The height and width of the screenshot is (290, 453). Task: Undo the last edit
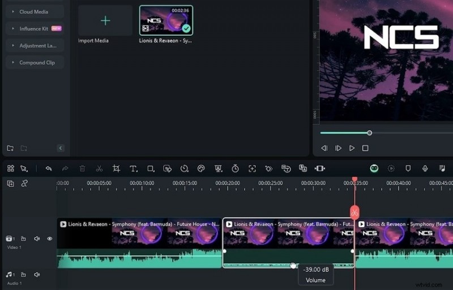coord(49,168)
